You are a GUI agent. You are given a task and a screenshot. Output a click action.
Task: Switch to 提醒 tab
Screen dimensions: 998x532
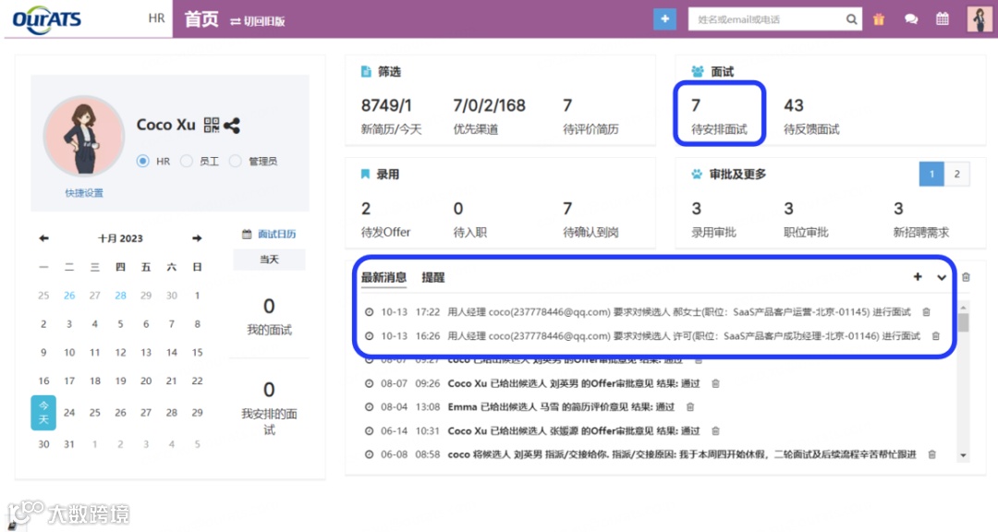432,277
